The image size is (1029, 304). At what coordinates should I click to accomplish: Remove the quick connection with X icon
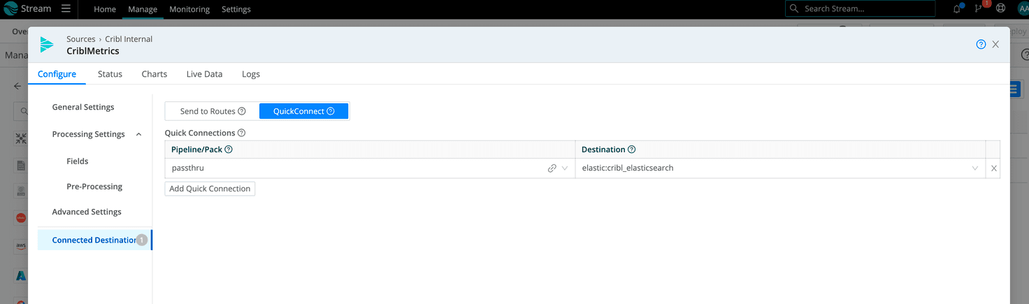click(993, 168)
